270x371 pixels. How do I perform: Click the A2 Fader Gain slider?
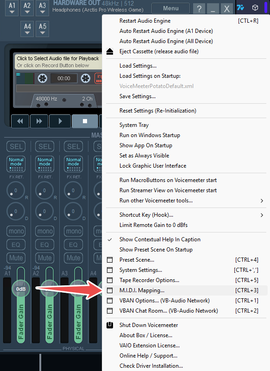(x=50, y=289)
